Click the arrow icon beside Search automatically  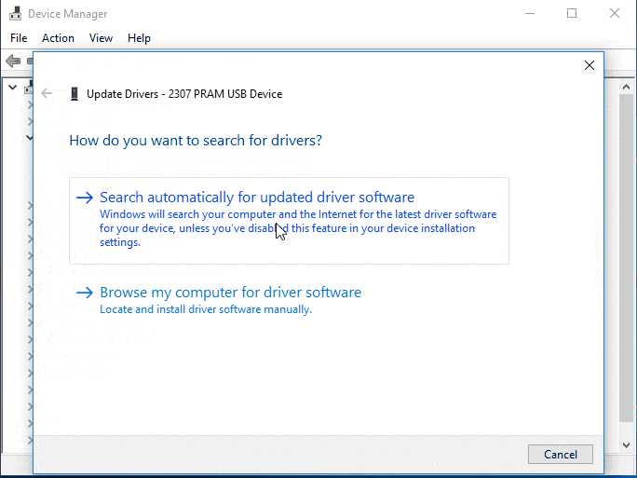coord(85,198)
